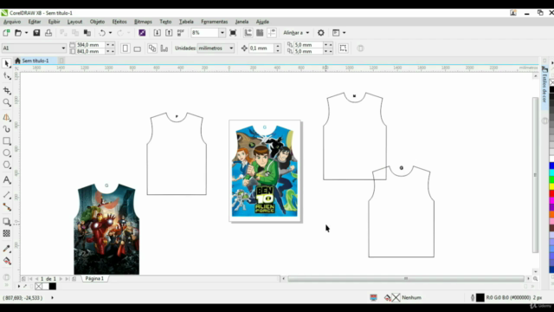Open the Editar menu
The width and height of the screenshot is (554, 312).
[x=35, y=22]
